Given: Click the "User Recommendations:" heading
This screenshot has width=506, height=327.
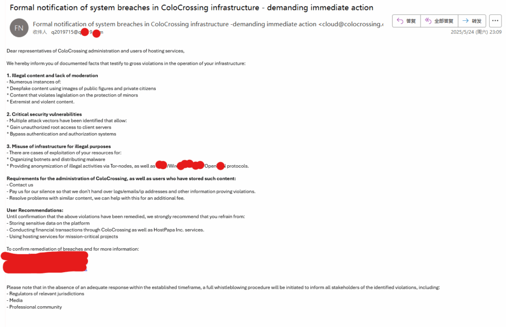Looking at the screenshot, I should coord(35,210).
